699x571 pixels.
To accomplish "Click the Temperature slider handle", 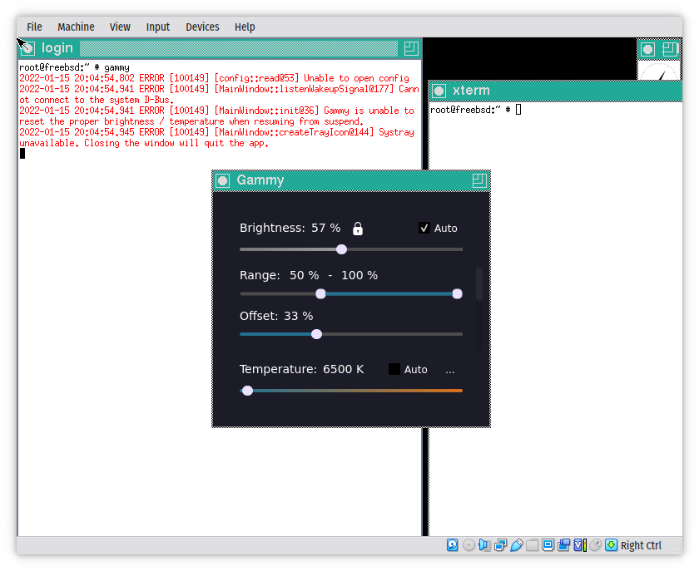I will coord(247,391).
